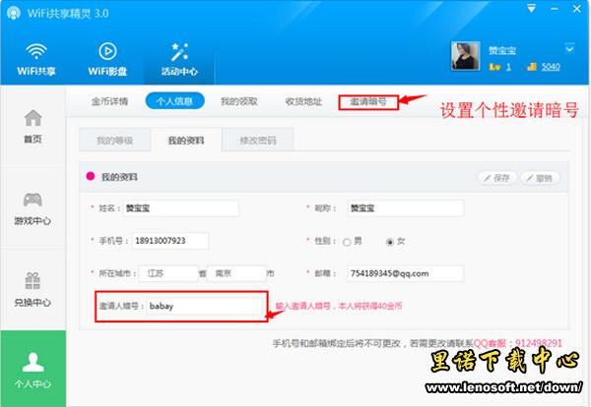This screenshot has height=407, width=591.
Task: Click the gold coin stack icon
Action: click(x=532, y=67)
